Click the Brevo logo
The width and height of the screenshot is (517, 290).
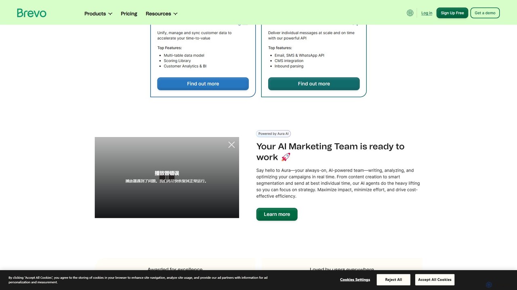[x=32, y=13]
